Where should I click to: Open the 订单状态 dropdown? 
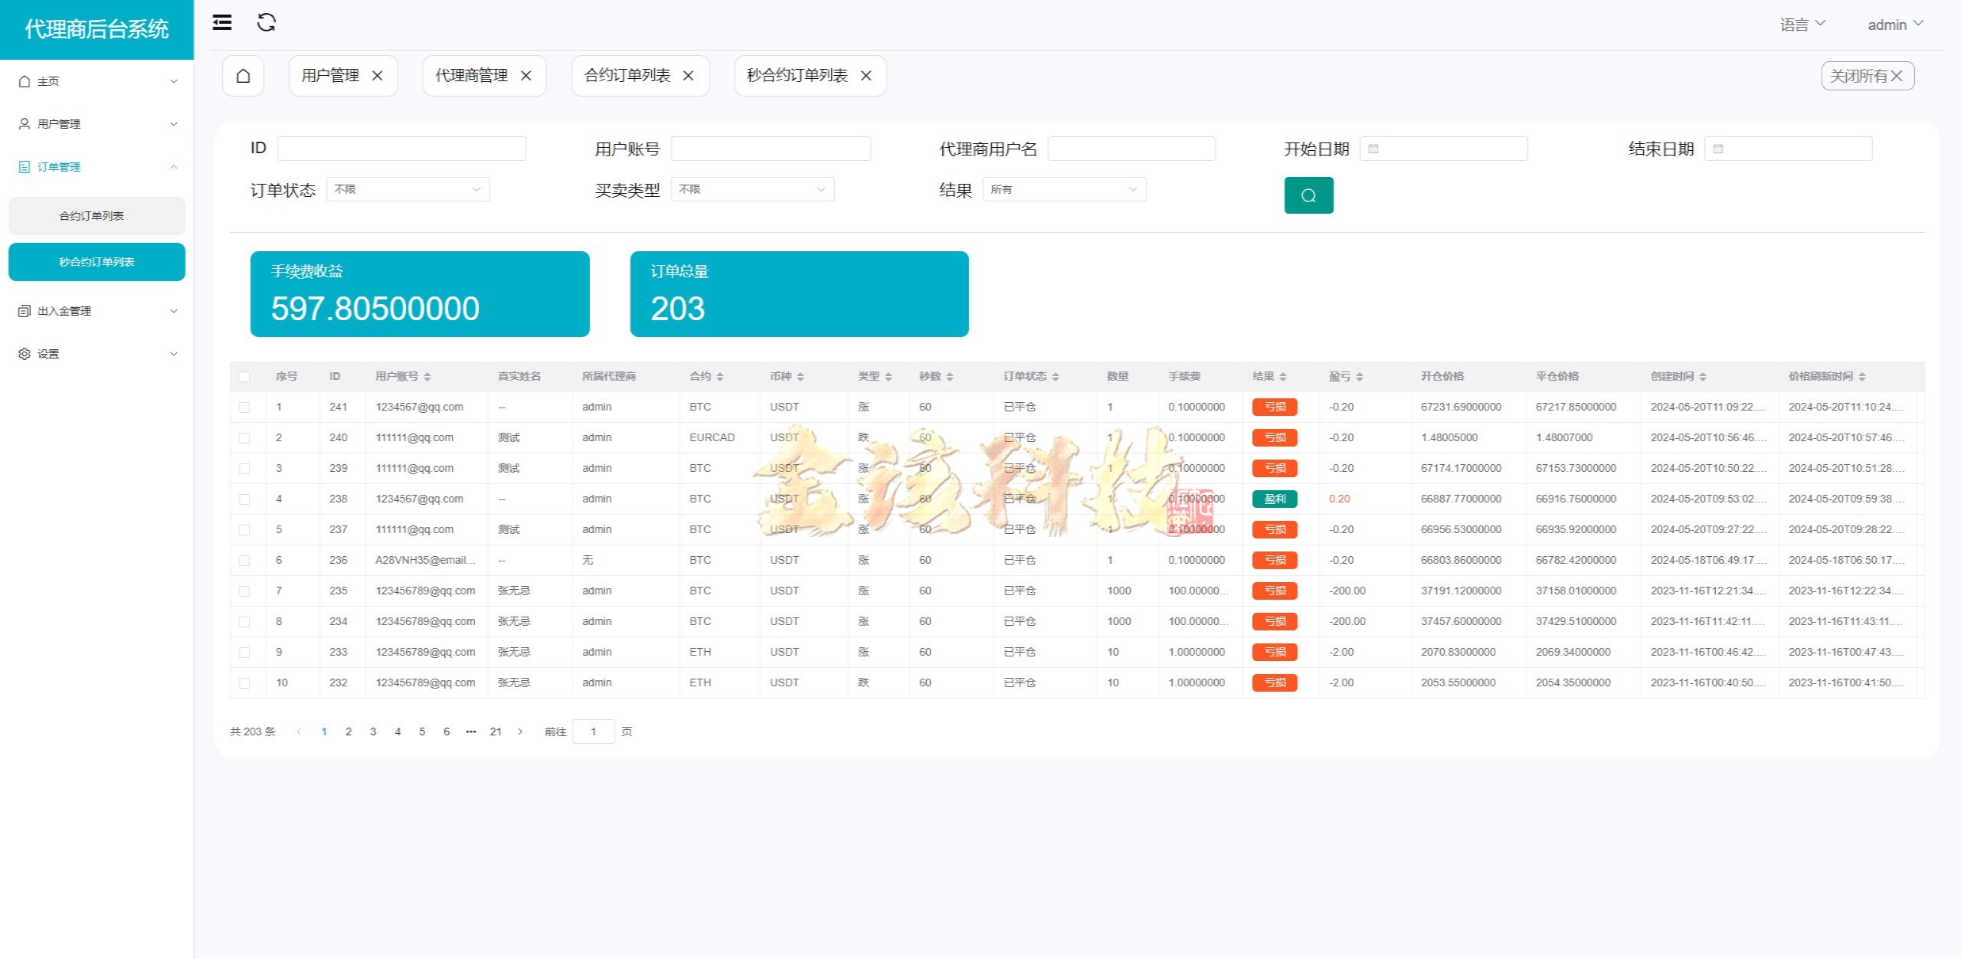pyautogui.click(x=408, y=188)
